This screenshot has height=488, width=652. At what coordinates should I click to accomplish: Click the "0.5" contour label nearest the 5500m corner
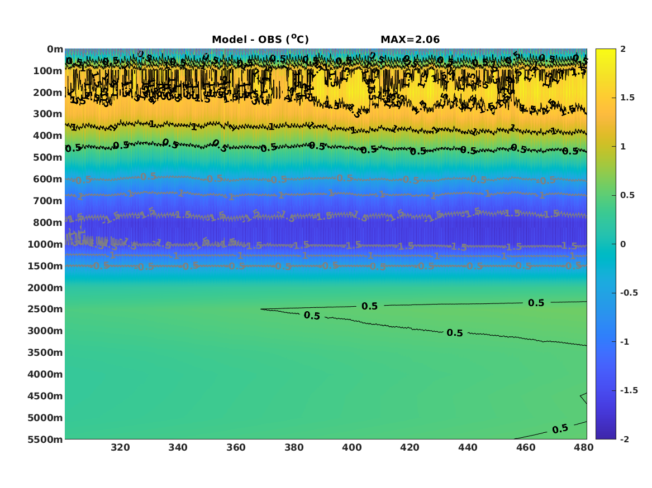[x=560, y=429]
